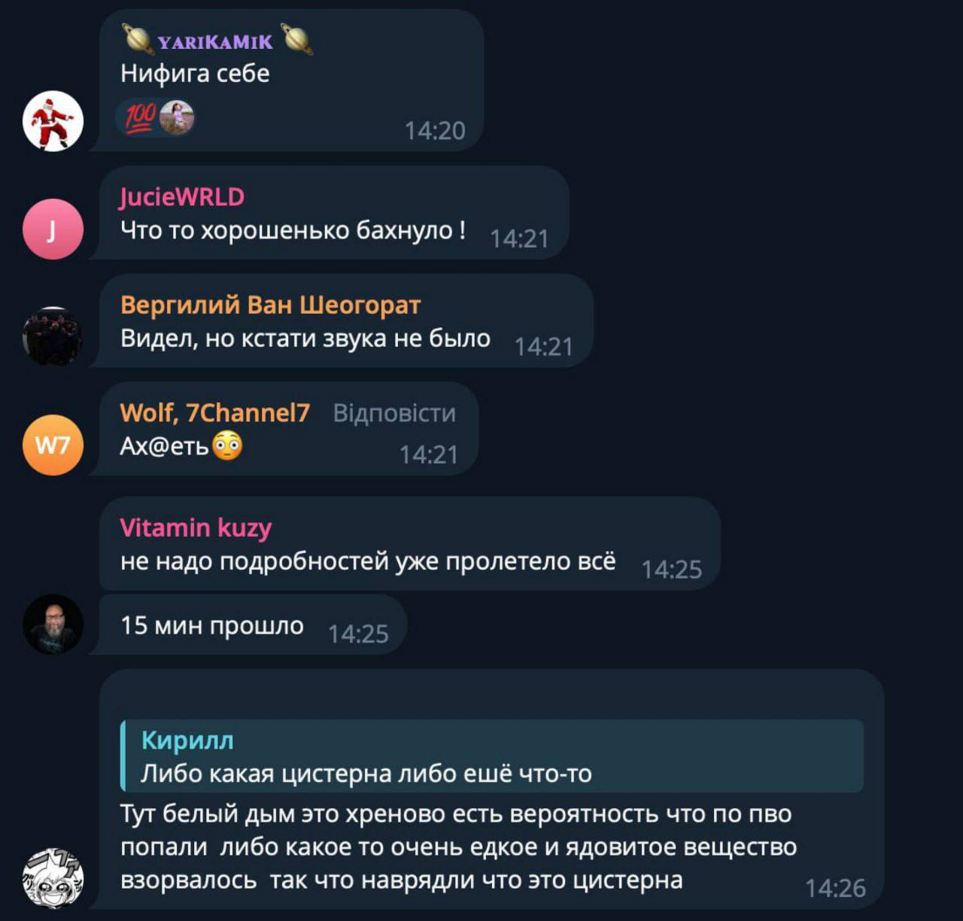Open the manga-style avatar profile
The width and height of the screenshot is (963, 921).
[x=53, y=878]
